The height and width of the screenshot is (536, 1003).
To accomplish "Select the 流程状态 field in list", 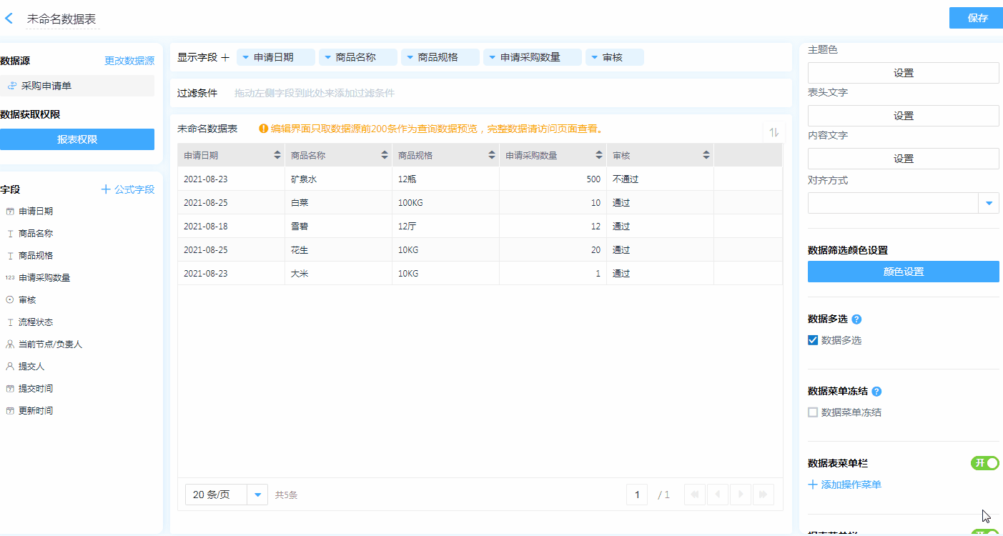I will coord(36,322).
